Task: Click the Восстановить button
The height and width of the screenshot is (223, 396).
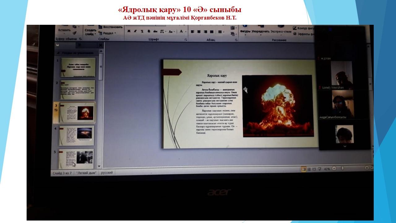Action: 110,27
